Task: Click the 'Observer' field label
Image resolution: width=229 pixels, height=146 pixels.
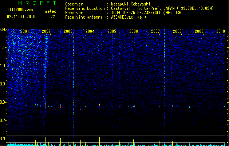Action: [x=74, y=4]
